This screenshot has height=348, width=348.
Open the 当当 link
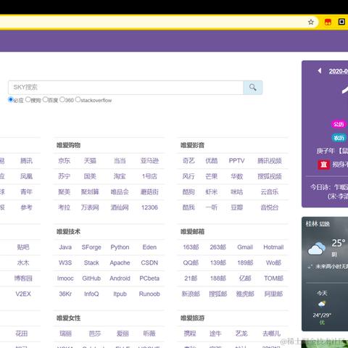point(120,161)
